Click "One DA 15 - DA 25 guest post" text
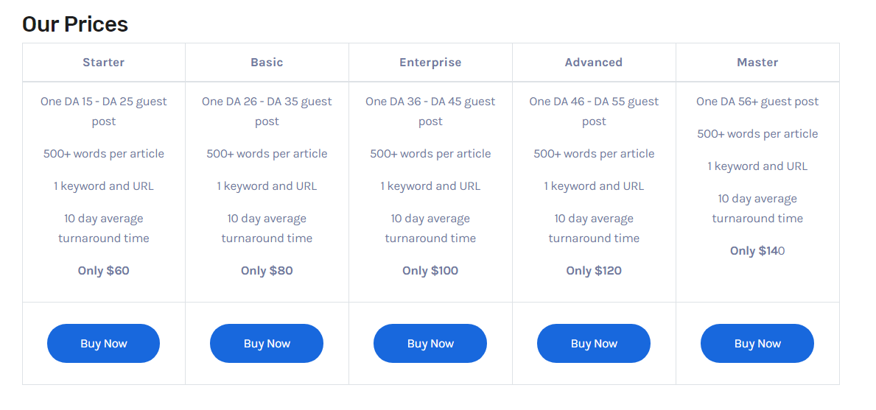876x410 pixels. (x=104, y=111)
